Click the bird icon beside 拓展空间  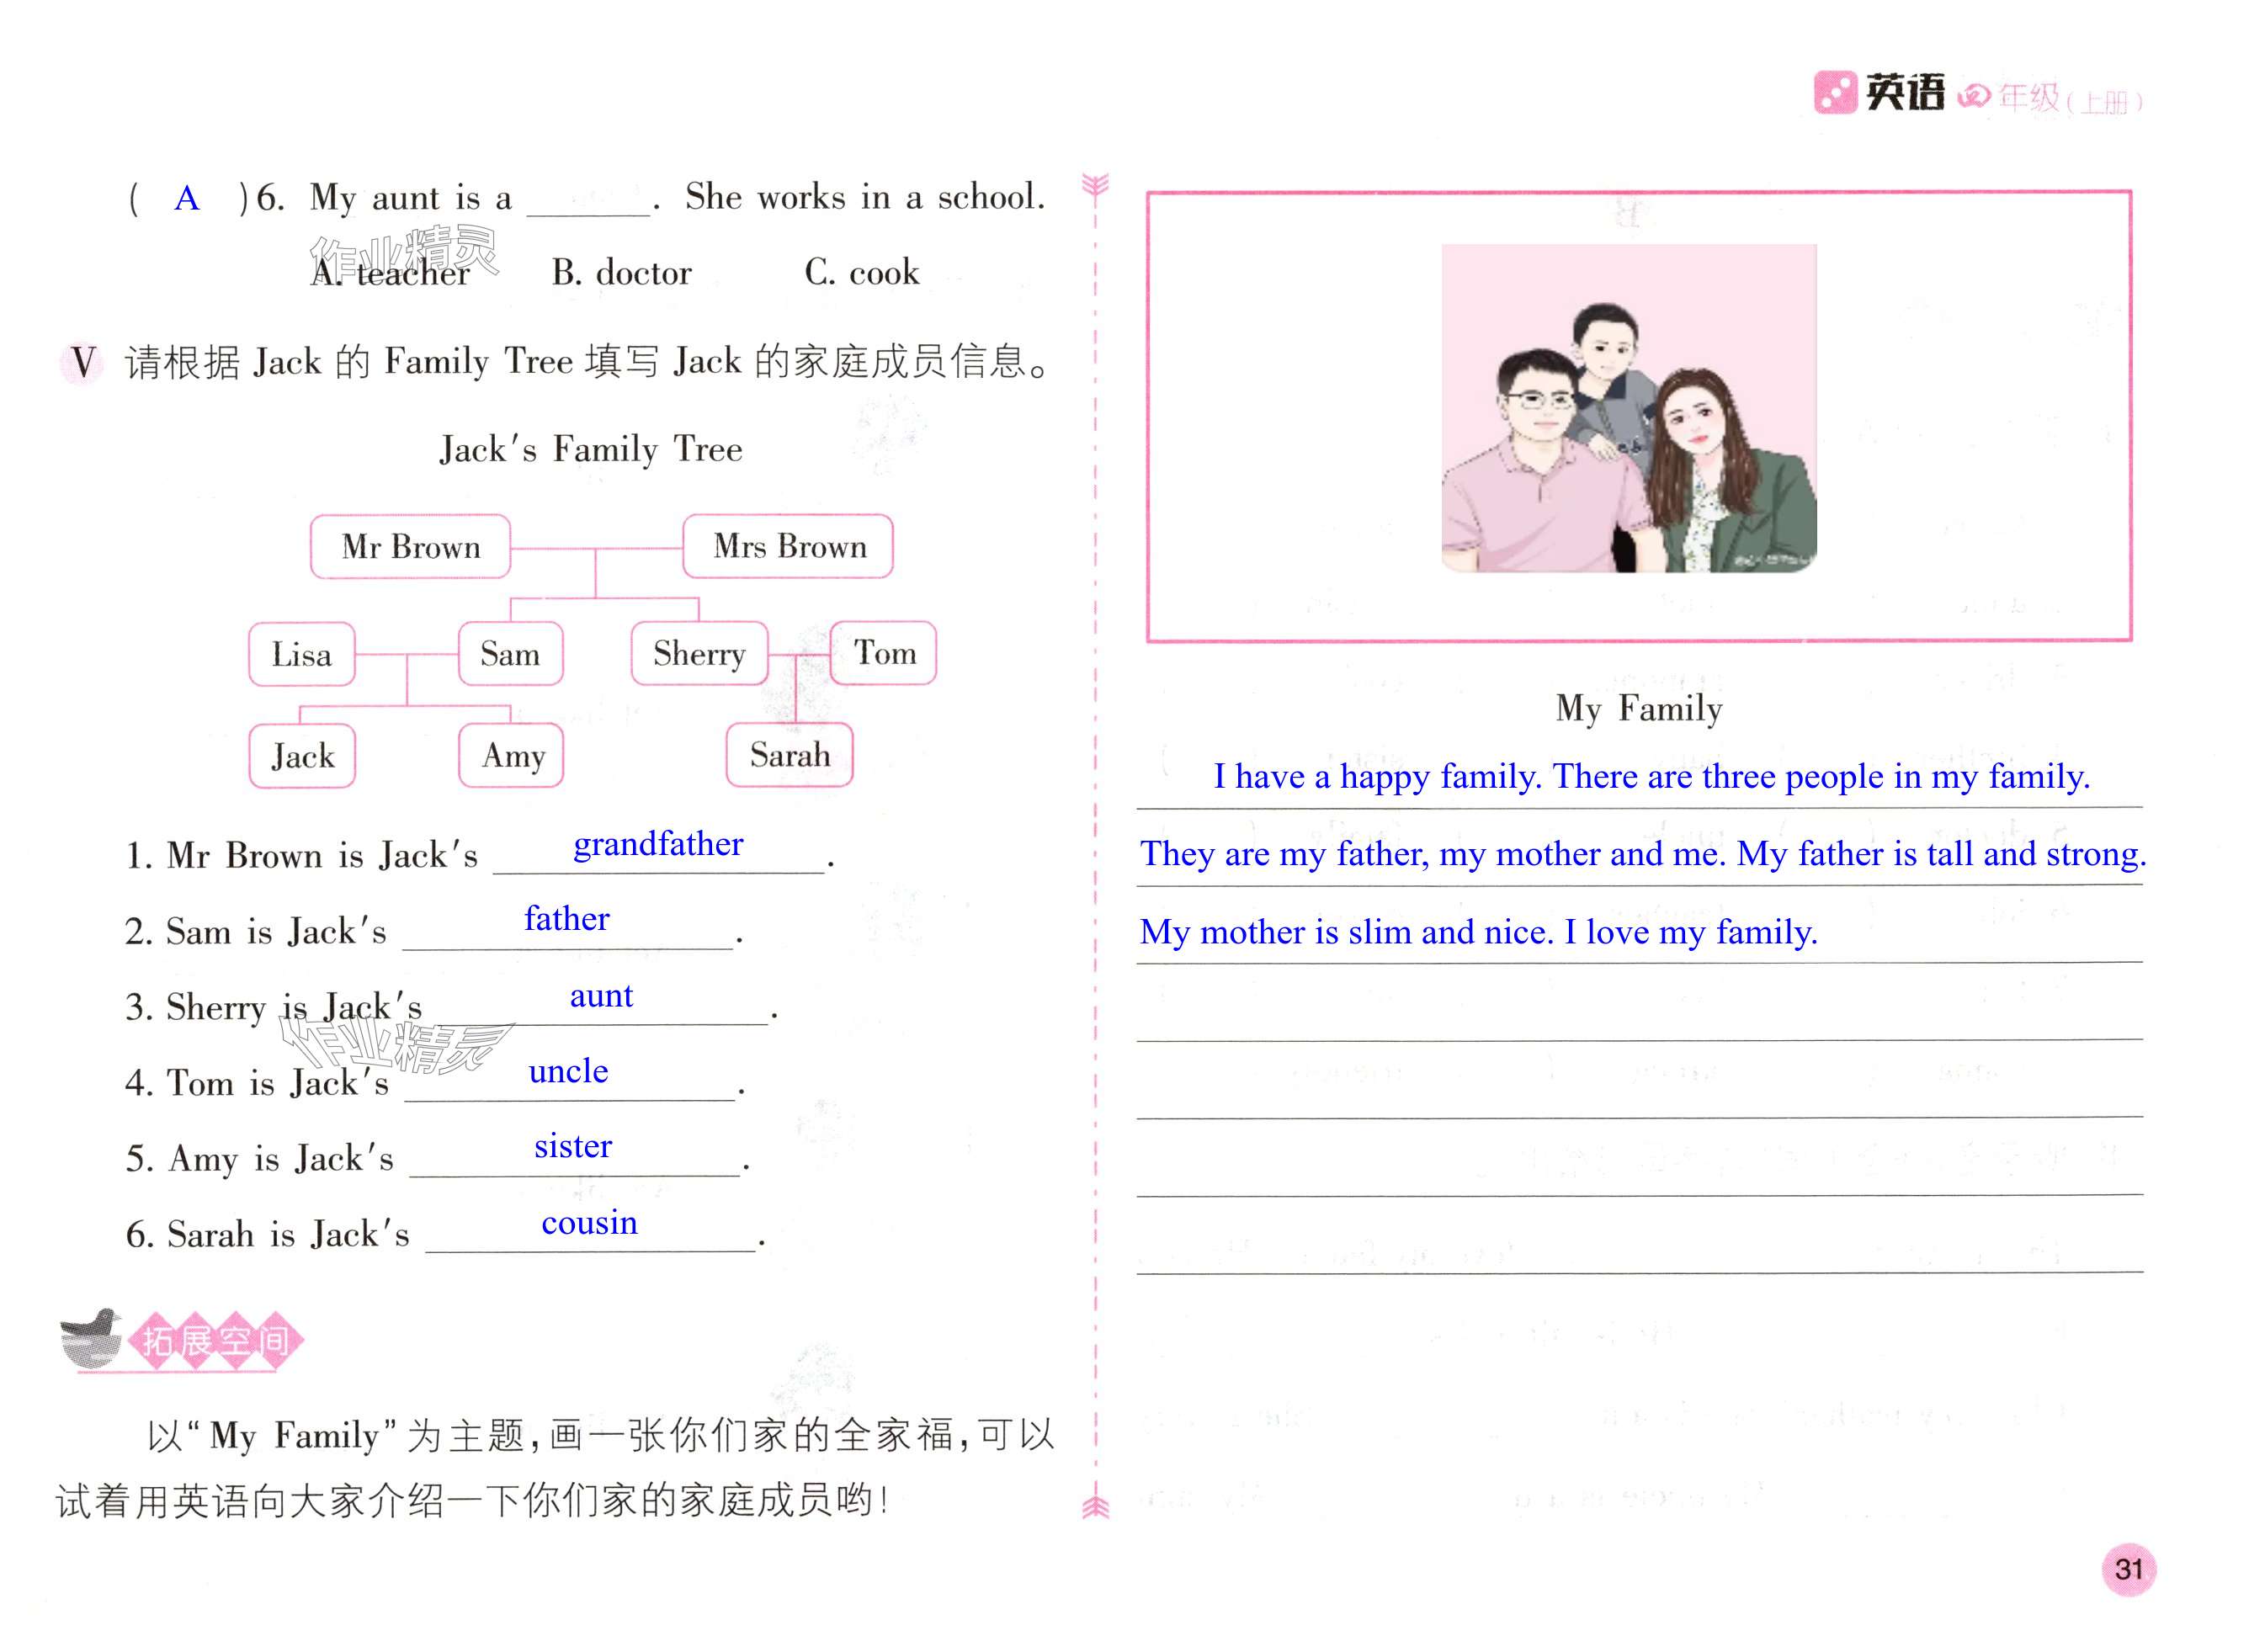[x=91, y=1337]
